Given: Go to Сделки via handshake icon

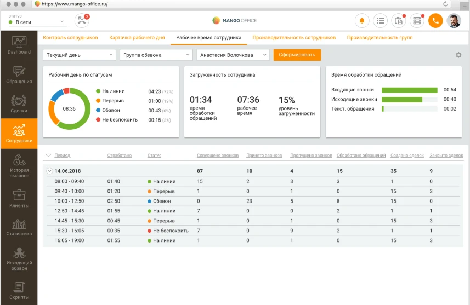Looking at the screenshot, I should coord(19,104).
